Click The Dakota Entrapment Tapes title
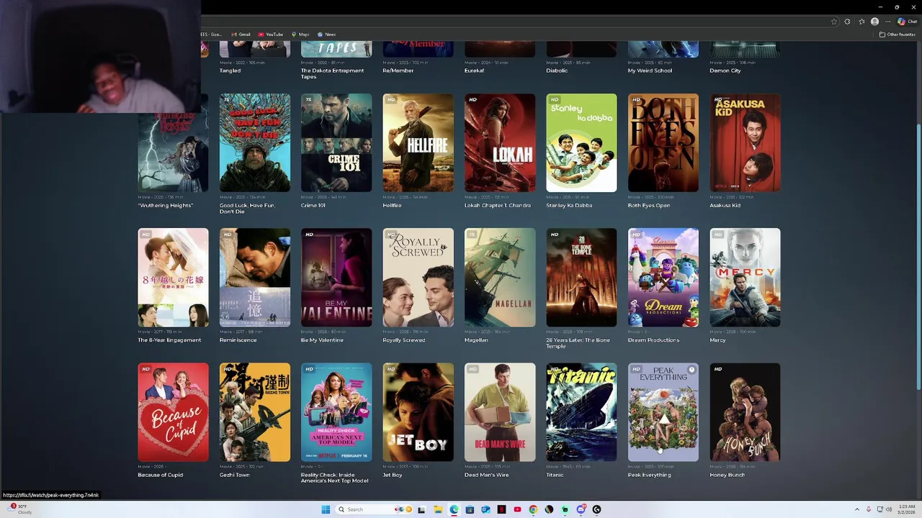Screen dimensions: 922x518 (332, 73)
